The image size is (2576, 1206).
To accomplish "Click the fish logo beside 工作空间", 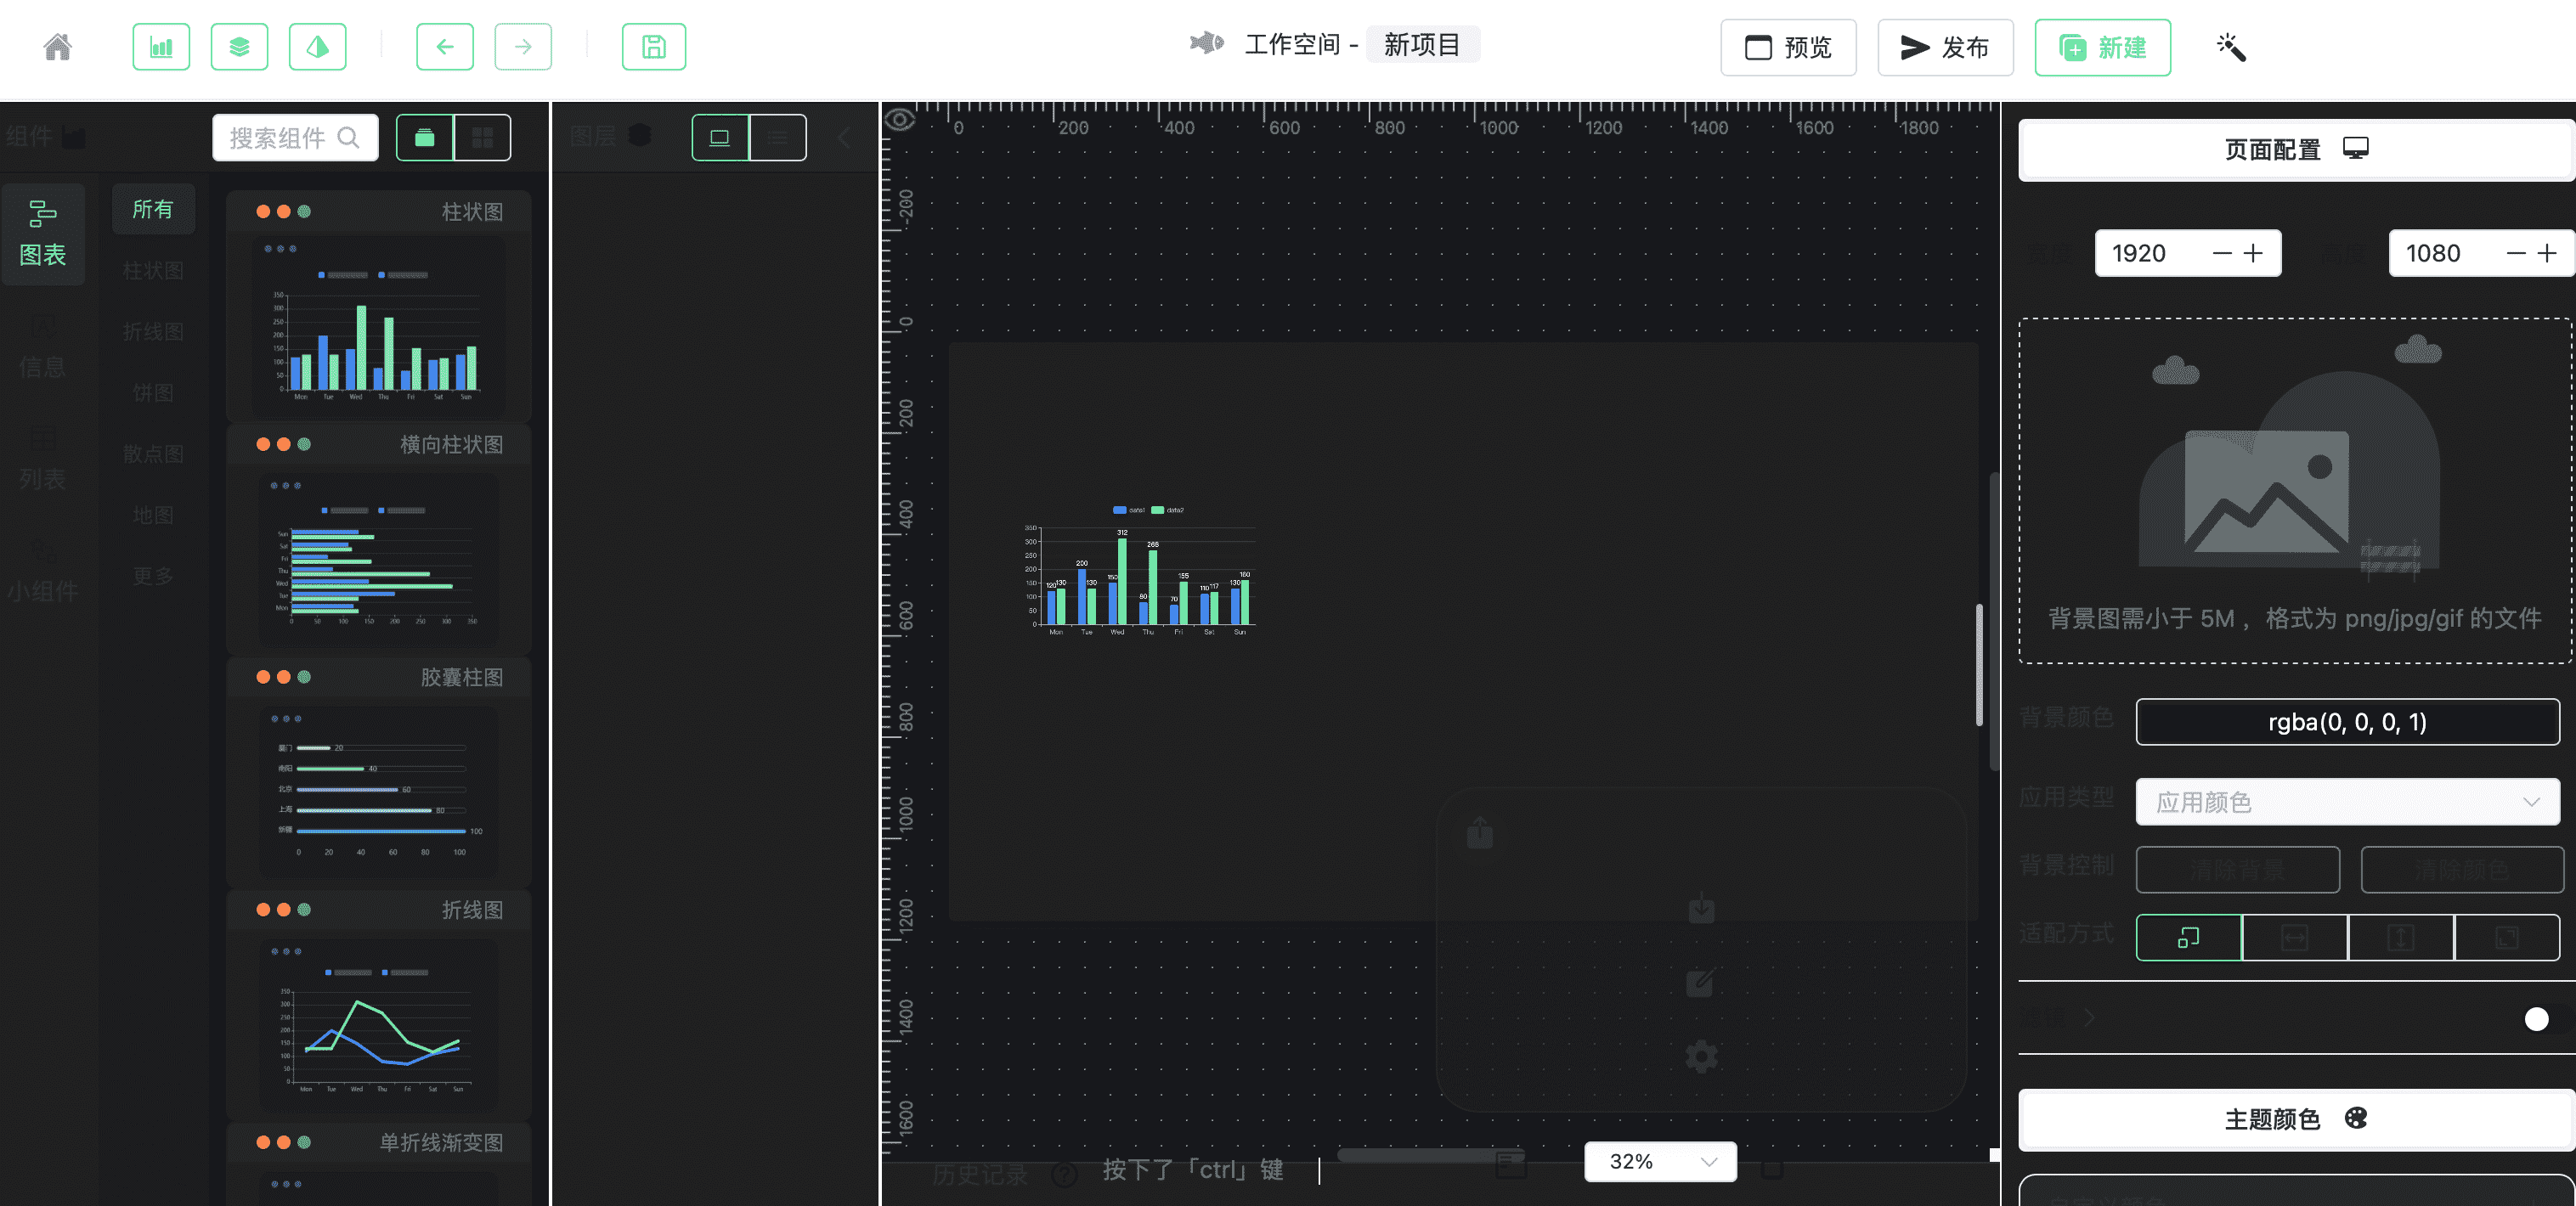I will point(1207,43).
